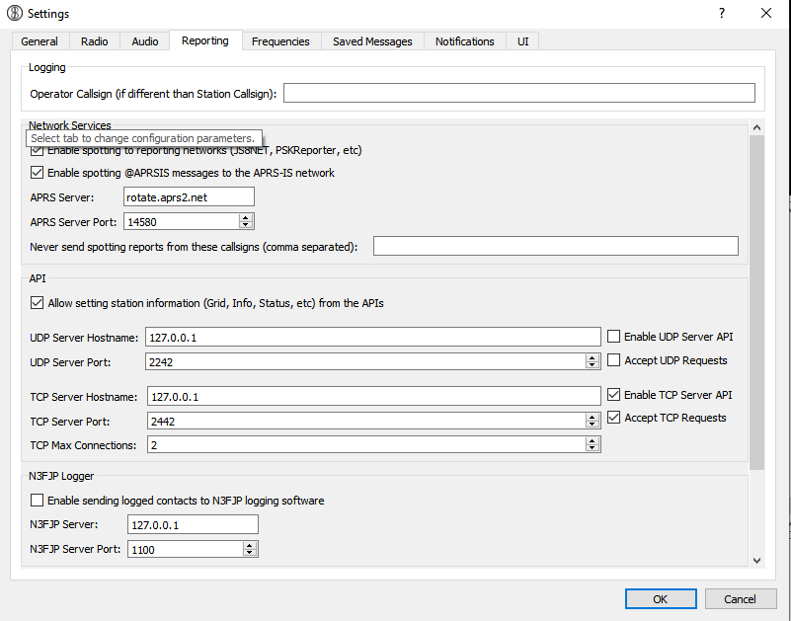Image resolution: width=791 pixels, height=621 pixels.
Task: Click the Operator Callsign input field
Action: [519, 93]
